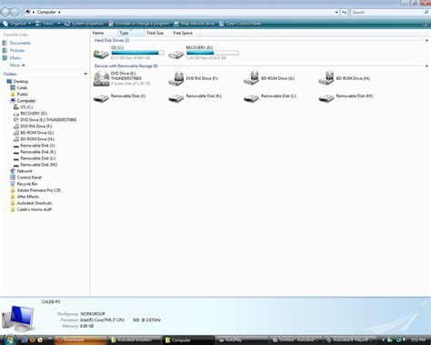Image resolution: width=431 pixels, height=345 pixels.
Task: Click Uninstall or change a program
Action: pyautogui.click(x=139, y=24)
